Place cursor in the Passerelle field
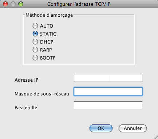Image resolution: width=158 pixels, height=139 pixels. click(108, 105)
